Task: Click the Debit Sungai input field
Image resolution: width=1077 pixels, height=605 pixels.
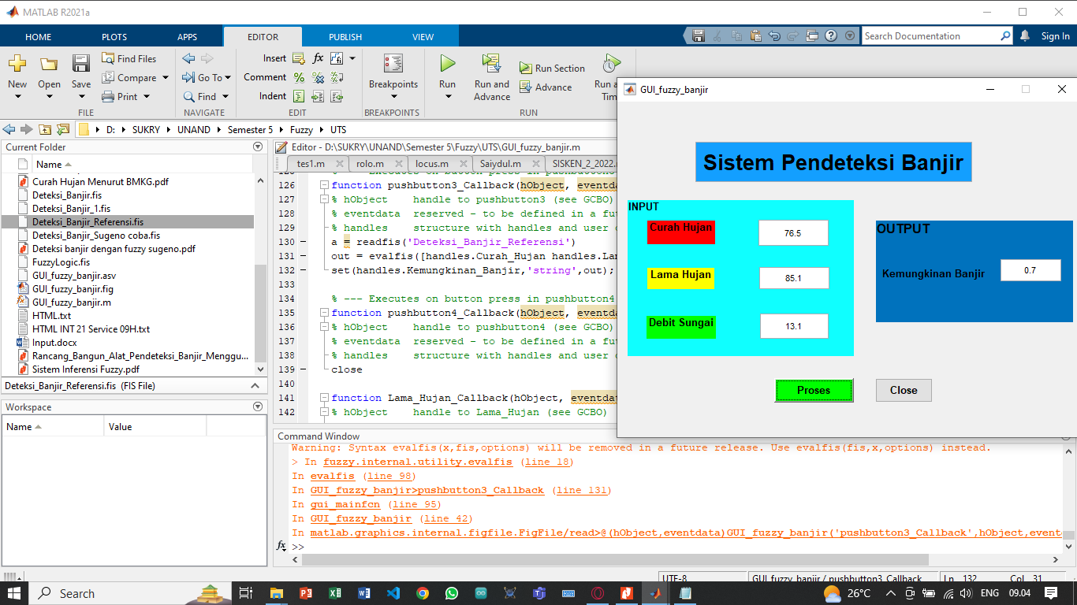Action: pyautogui.click(x=793, y=326)
